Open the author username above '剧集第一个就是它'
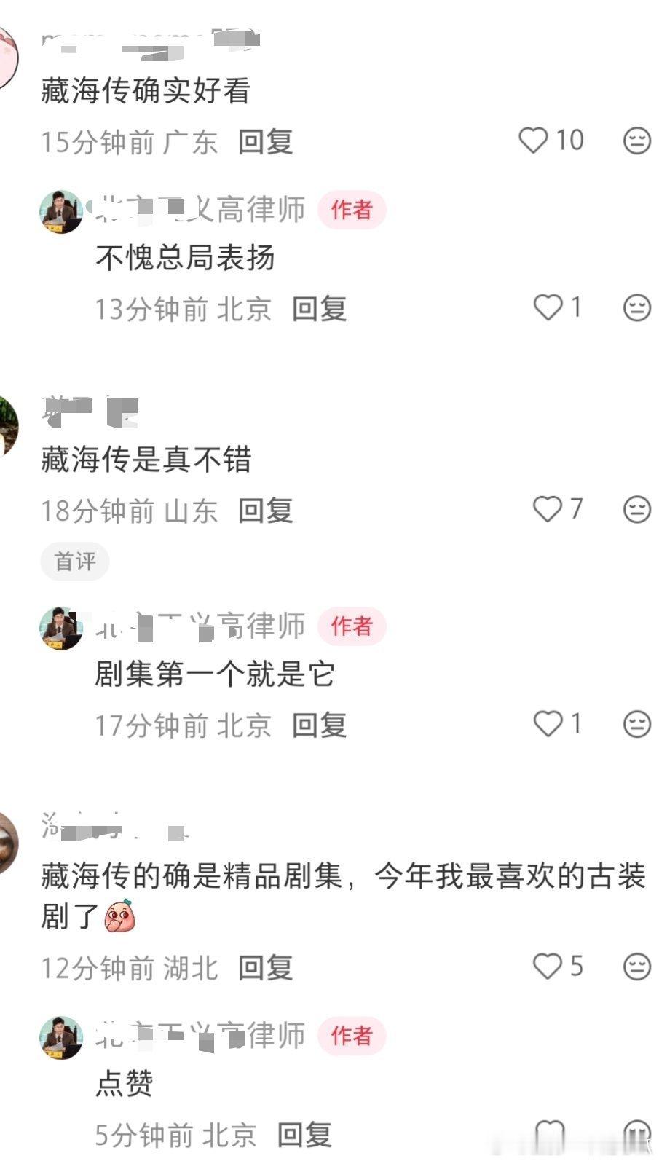The width and height of the screenshot is (659, 1161). click(200, 626)
